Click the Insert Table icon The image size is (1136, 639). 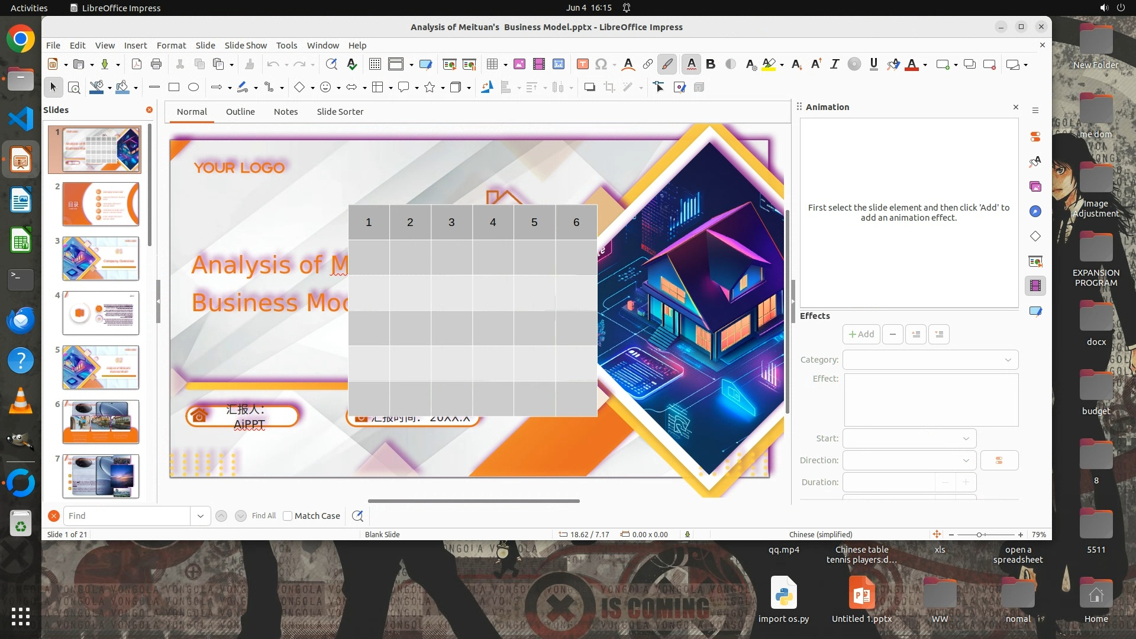492,64
